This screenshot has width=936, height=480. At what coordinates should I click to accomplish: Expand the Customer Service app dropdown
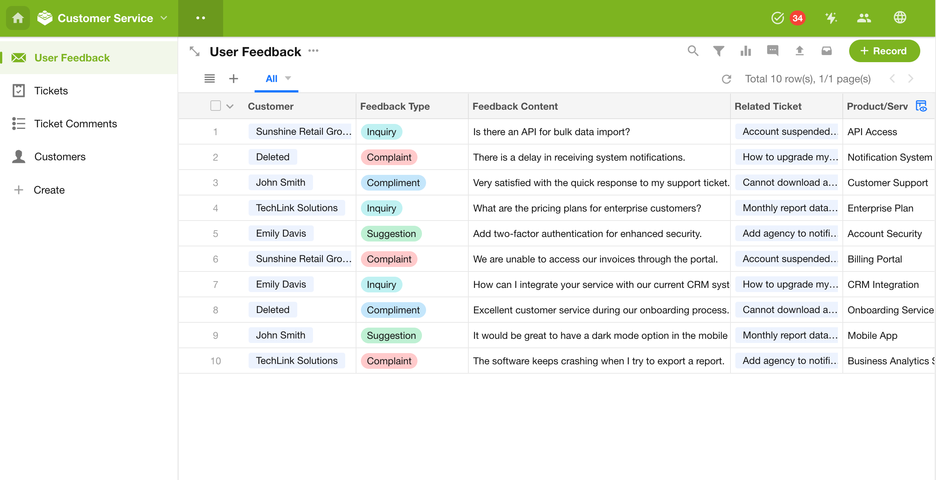point(164,18)
